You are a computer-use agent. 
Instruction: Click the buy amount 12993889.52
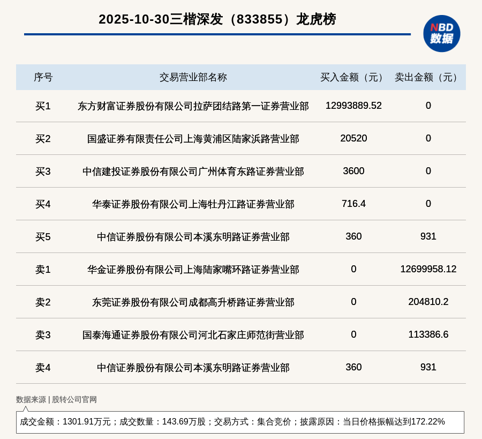(353, 106)
